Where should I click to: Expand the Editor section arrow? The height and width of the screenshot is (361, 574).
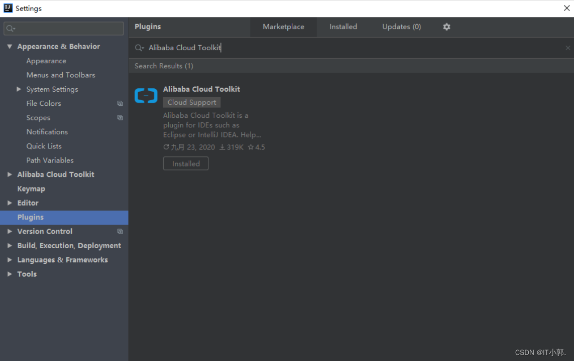[10, 203]
